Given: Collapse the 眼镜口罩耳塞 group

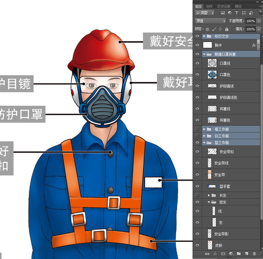Looking at the screenshot, I should coord(204,54).
